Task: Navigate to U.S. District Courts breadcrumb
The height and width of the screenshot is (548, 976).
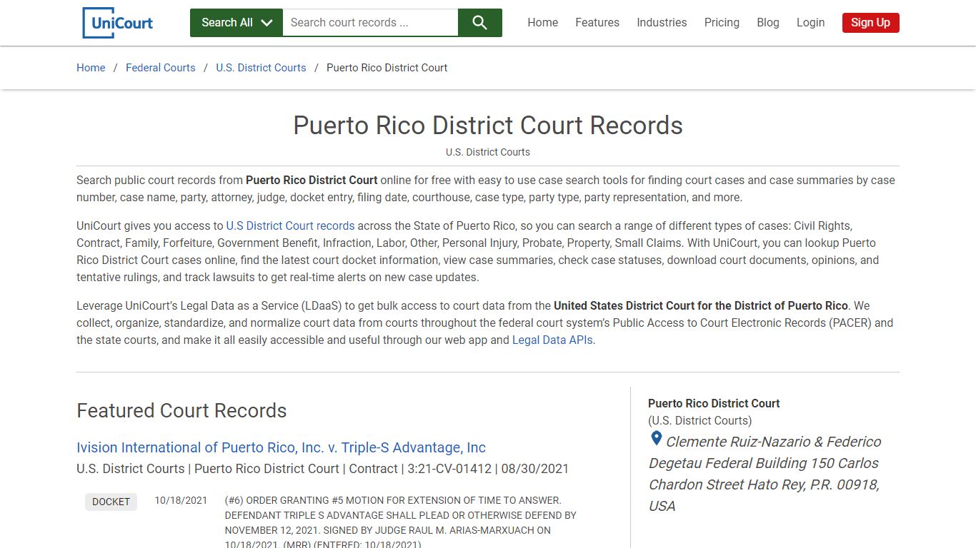Action: [261, 68]
